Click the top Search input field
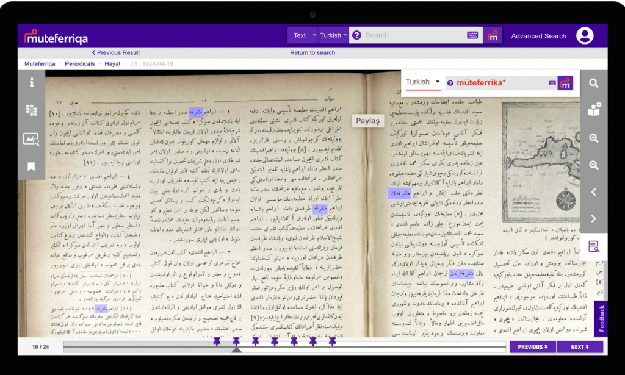Screen dimensions: 625x375 [x=412, y=35]
